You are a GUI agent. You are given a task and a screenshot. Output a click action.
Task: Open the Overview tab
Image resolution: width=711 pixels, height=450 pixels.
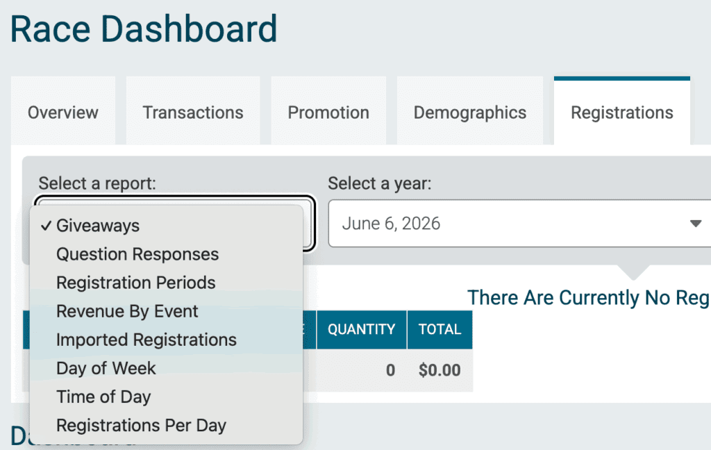click(x=63, y=112)
